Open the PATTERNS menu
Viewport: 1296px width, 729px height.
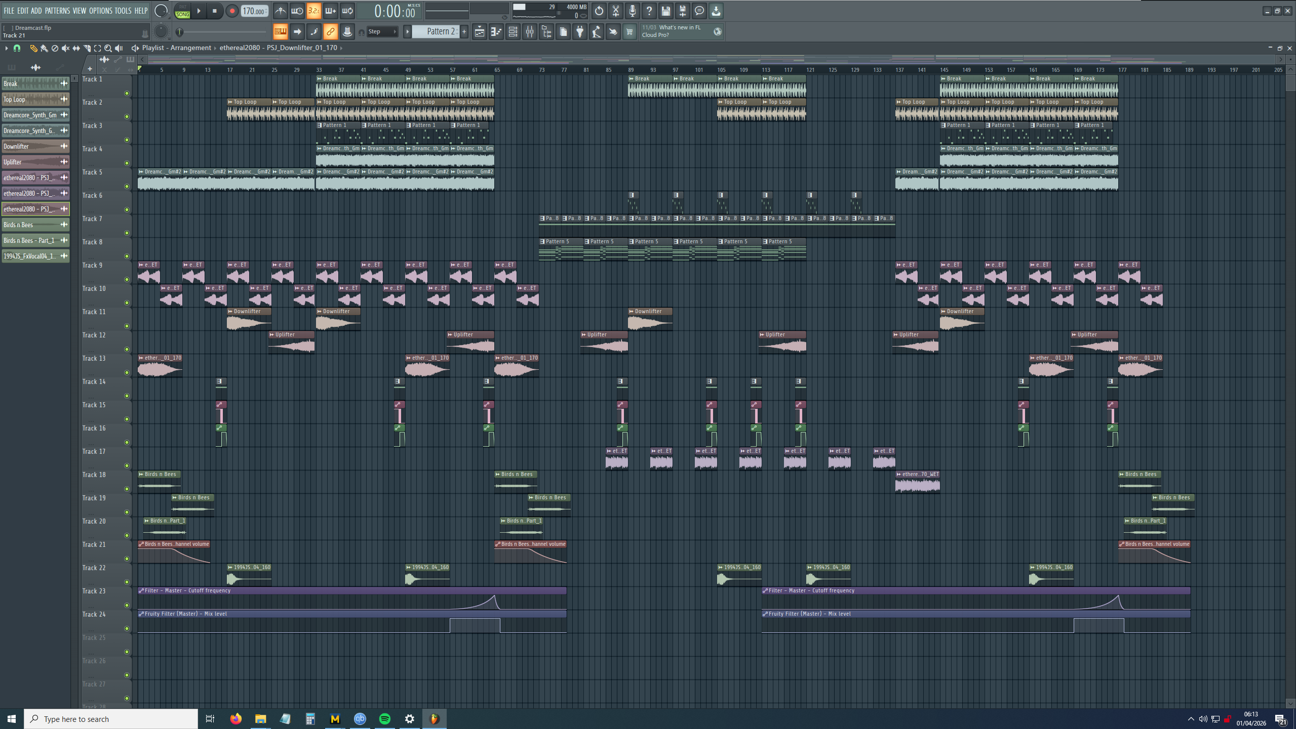[x=57, y=11]
